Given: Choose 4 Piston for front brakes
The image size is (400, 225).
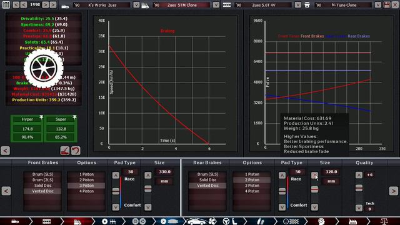Looking at the screenshot, I should (x=86, y=191).
